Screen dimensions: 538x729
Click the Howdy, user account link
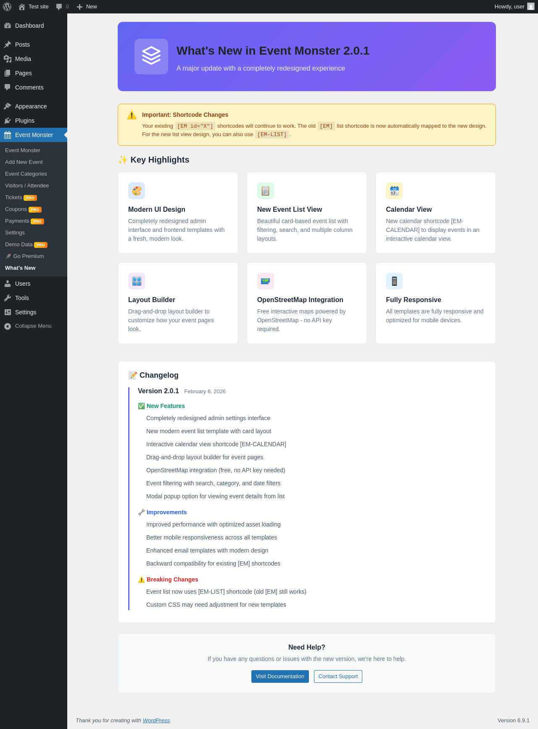coord(514,7)
